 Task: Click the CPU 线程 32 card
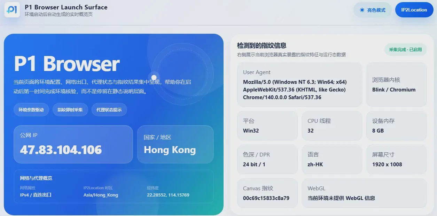[332, 126]
